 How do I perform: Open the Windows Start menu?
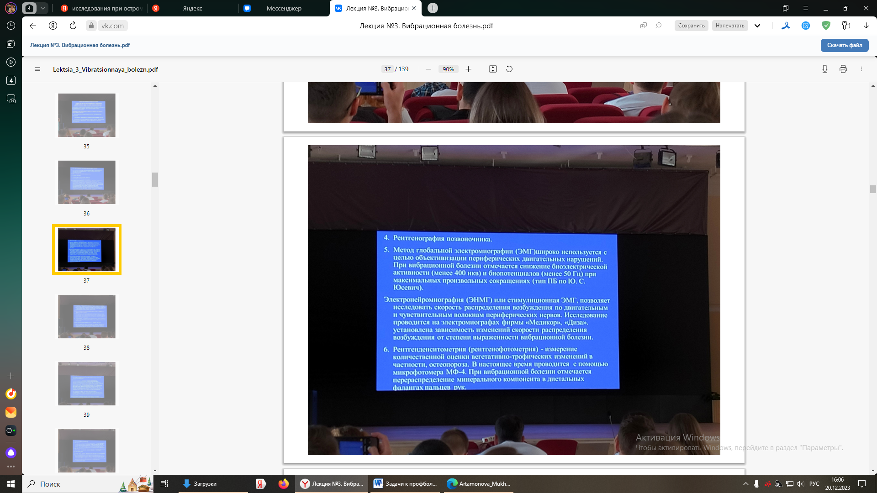11,484
